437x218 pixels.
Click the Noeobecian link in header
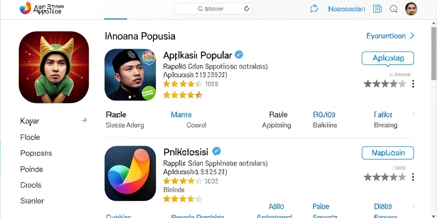(x=347, y=9)
